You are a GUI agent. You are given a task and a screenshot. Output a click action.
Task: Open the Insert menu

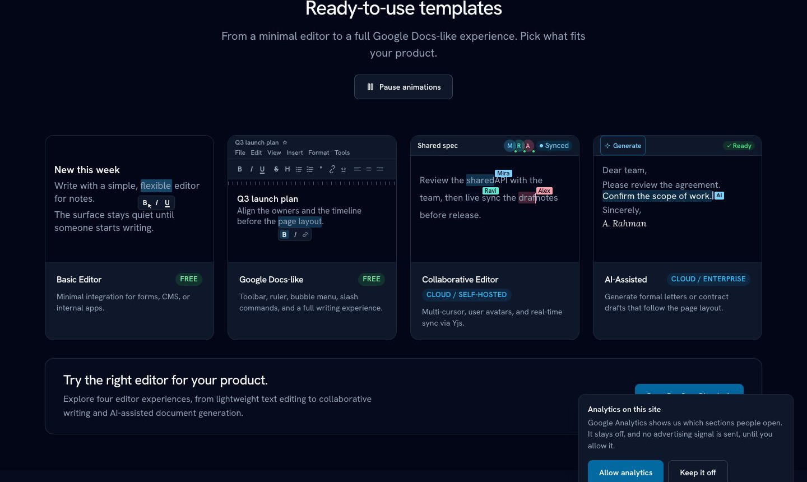(294, 152)
